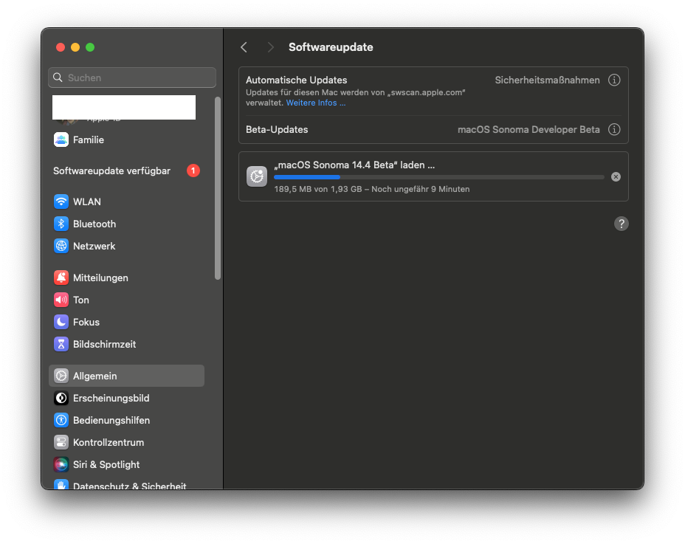Open Erscheinungsbild settings pane

(111, 398)
